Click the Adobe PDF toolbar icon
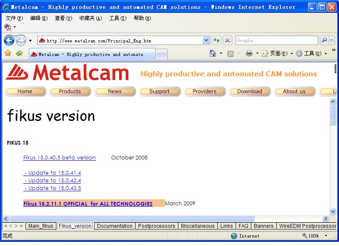 (x=8, y=27)
